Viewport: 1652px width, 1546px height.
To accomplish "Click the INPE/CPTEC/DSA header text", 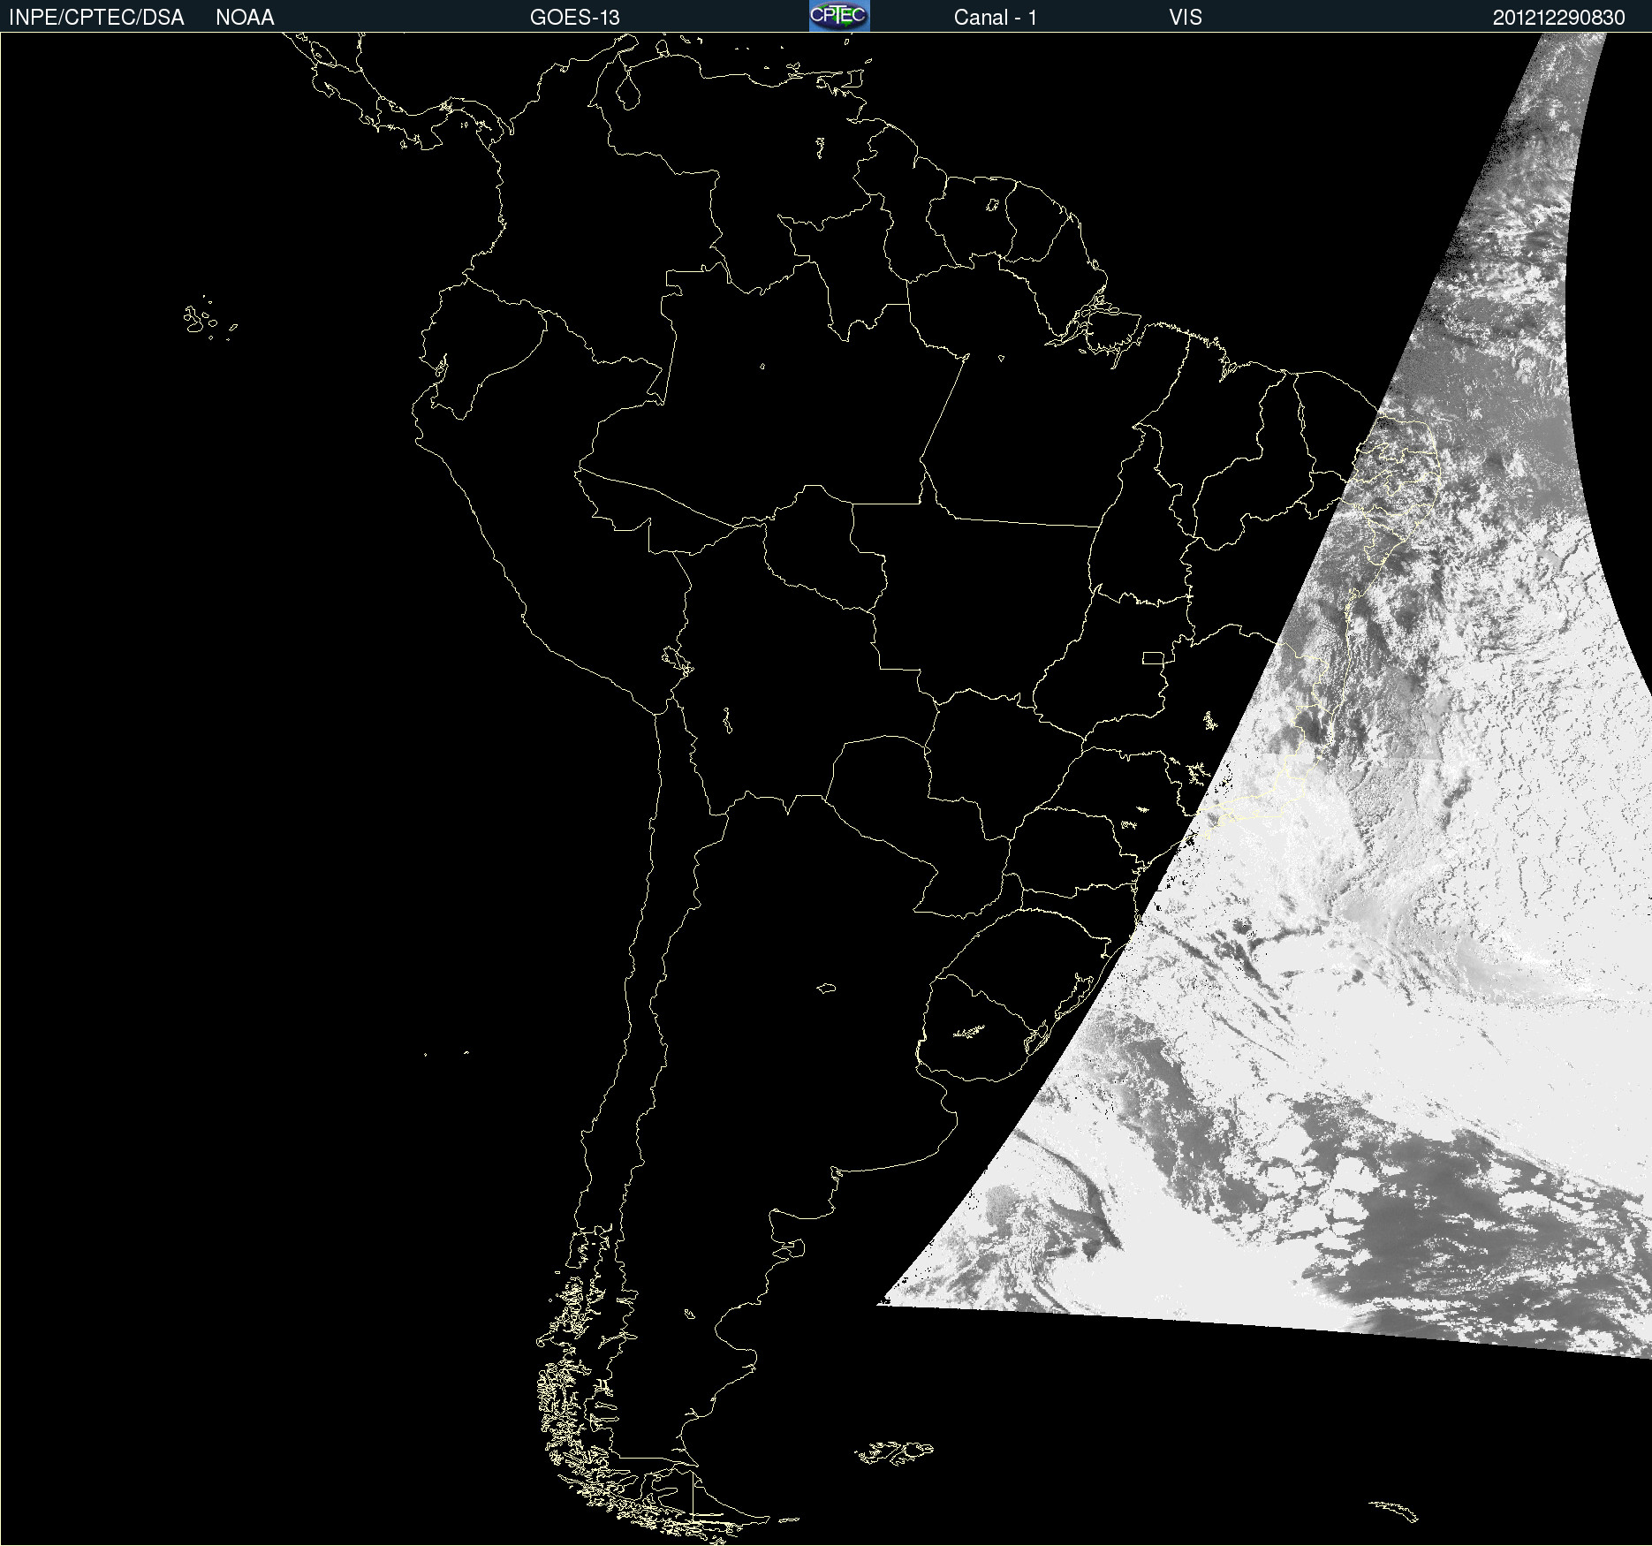I will [x=96, y=18].
